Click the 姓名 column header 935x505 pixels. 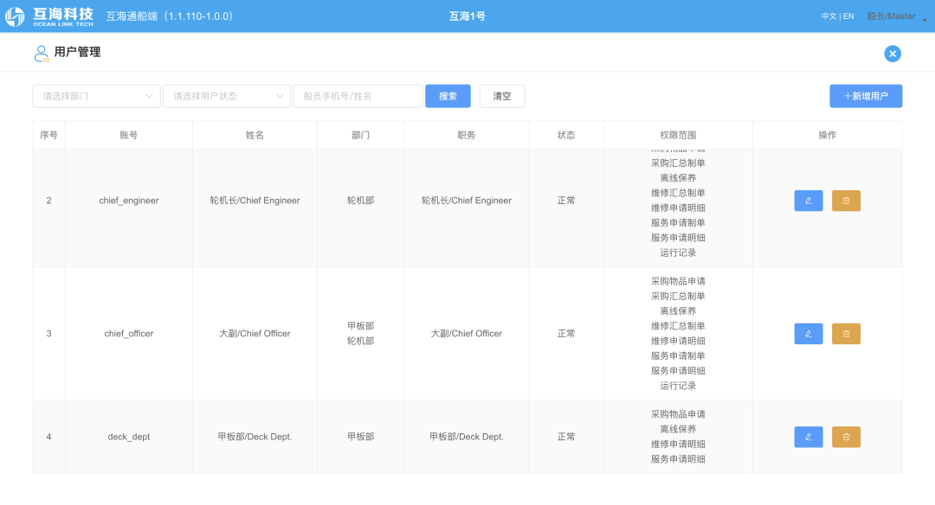[255, 135]
